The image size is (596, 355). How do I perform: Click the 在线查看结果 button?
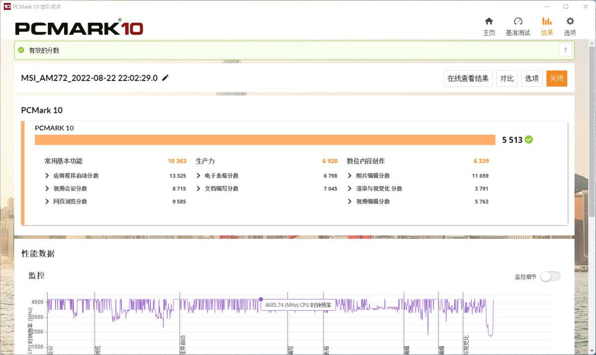click(x=468, y=79)
